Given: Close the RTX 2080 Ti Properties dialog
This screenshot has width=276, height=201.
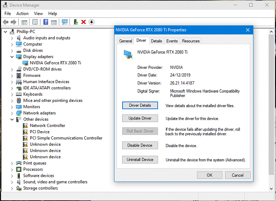Looking at the screenshot, I should pyautogui.click(x=248, y=30).
